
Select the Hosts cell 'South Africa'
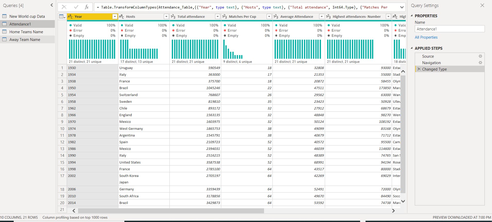[144, 196]
